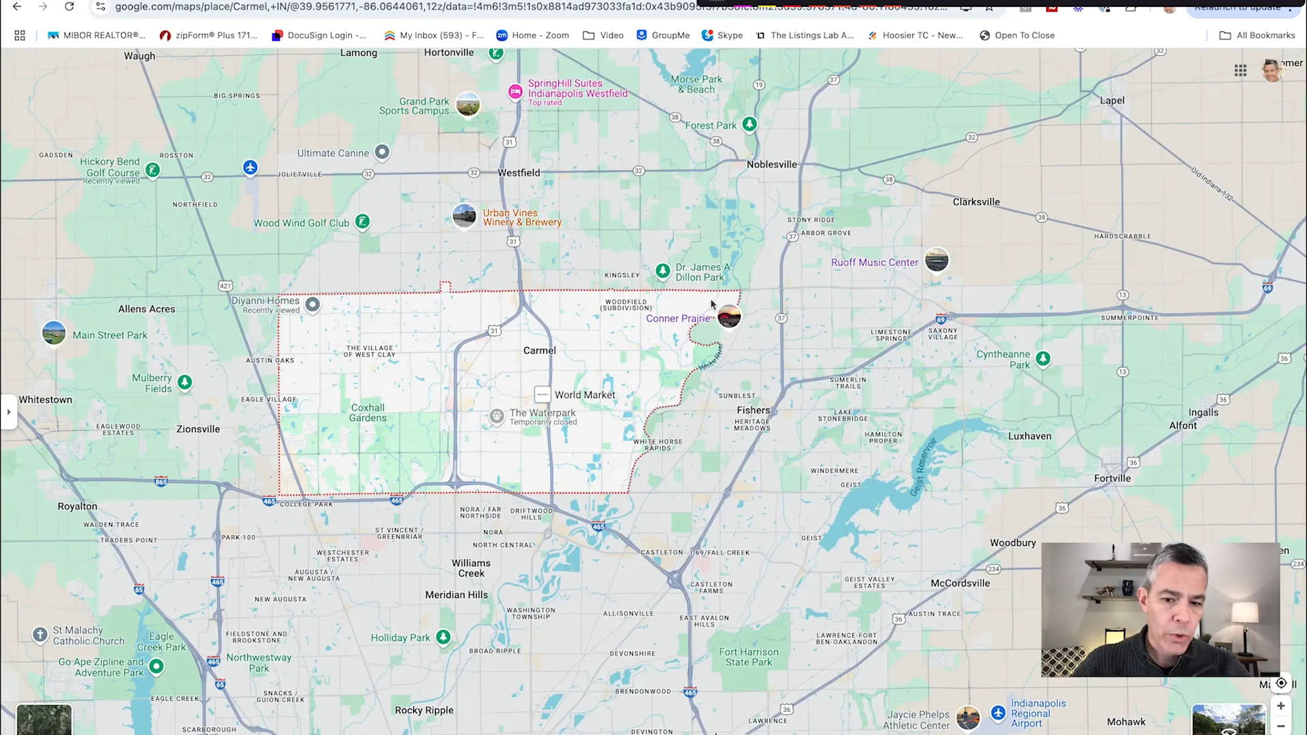This screenshot has width=1307, height=735.
Task: Click the Zionsville town label
Action: tap(198, 429)
